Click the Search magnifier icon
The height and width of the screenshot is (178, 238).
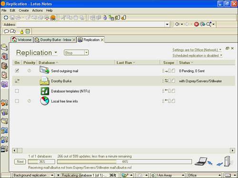pyautogui.click(x=209, y=24)
